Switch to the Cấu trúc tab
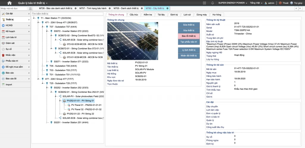The height and width of the screenshot is (148, 305). click(134, 15)
